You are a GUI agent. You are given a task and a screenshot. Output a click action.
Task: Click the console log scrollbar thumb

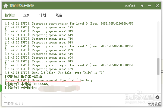[158, 66]
